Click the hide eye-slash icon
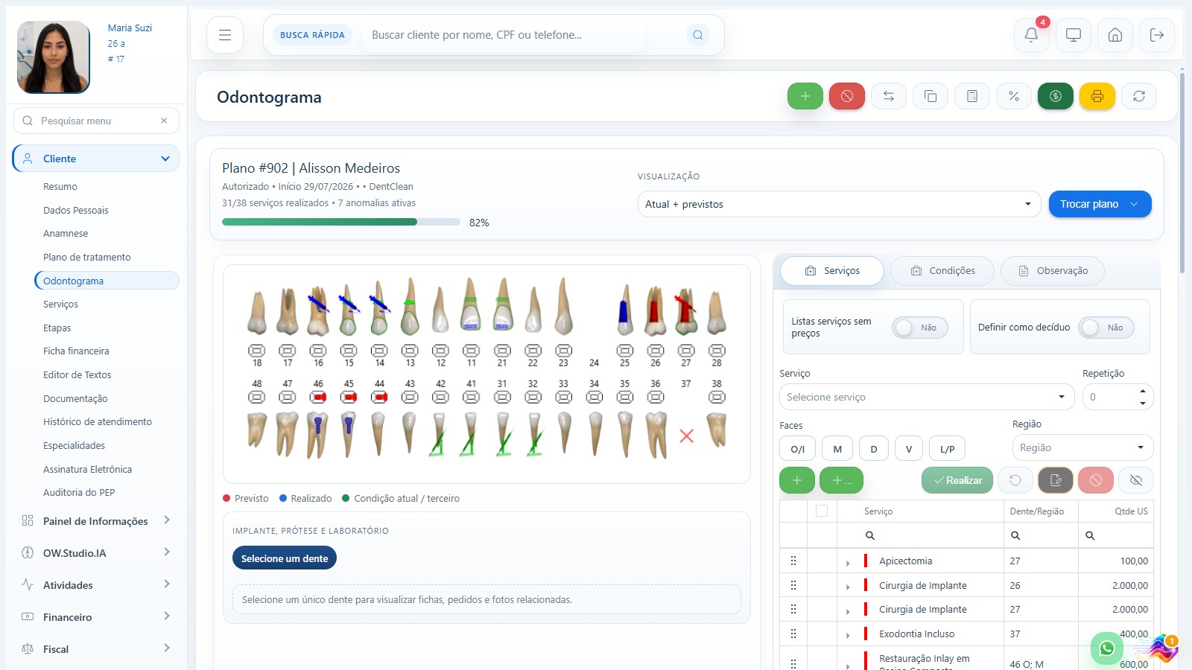 tap(1136, 480)
